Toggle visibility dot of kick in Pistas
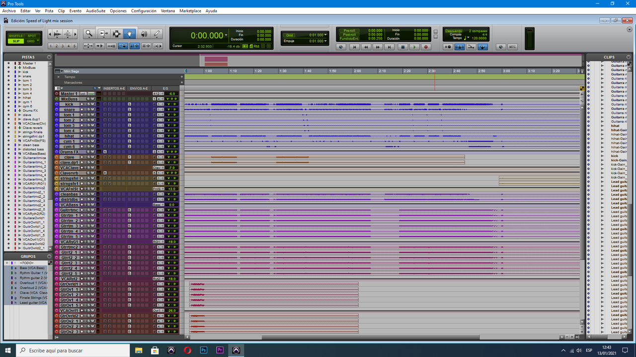Screen dimensions: 636x357 (x=8, y=72)
